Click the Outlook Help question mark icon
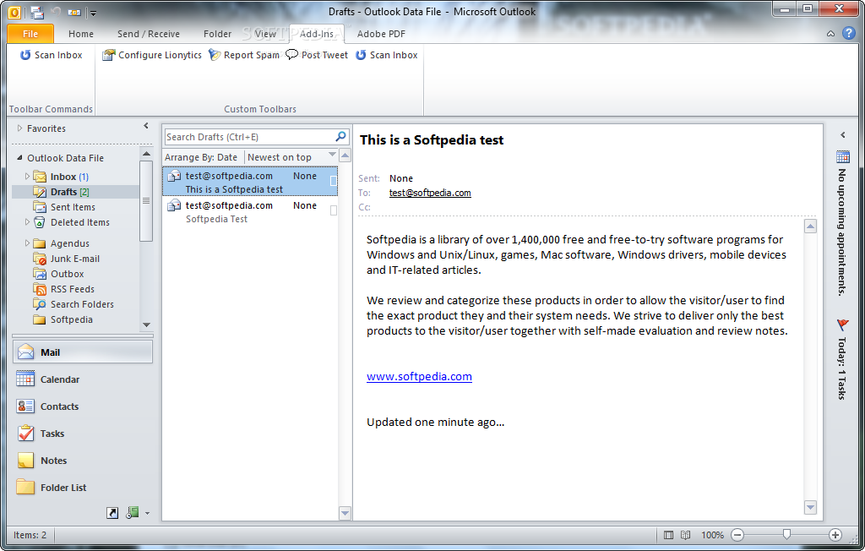 pyautogui.click(x=848, y=34)
